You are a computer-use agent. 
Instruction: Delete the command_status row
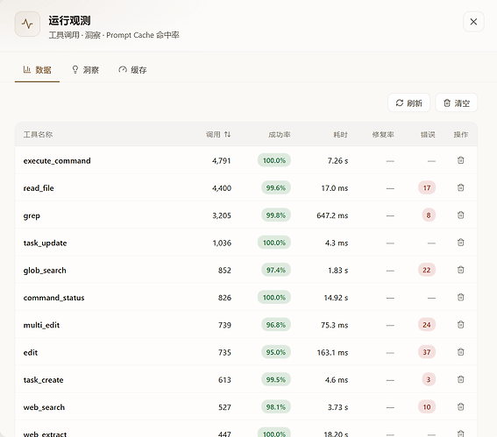[460, 298]
